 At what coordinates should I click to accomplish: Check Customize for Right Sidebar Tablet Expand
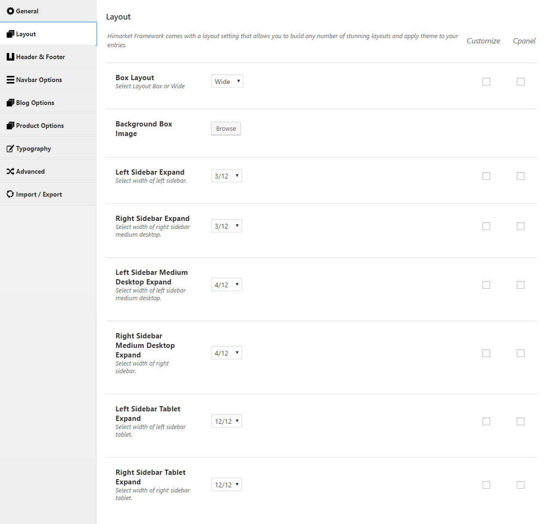coord(486,485)
